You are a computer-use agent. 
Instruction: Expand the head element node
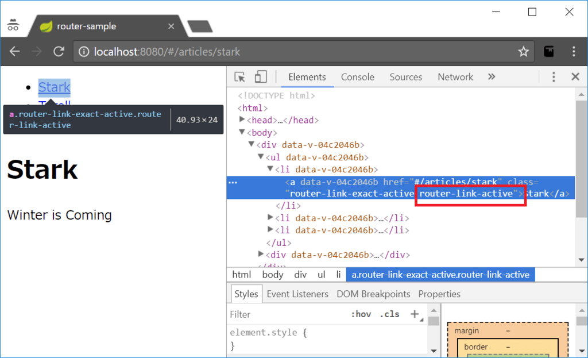point(242,120)
